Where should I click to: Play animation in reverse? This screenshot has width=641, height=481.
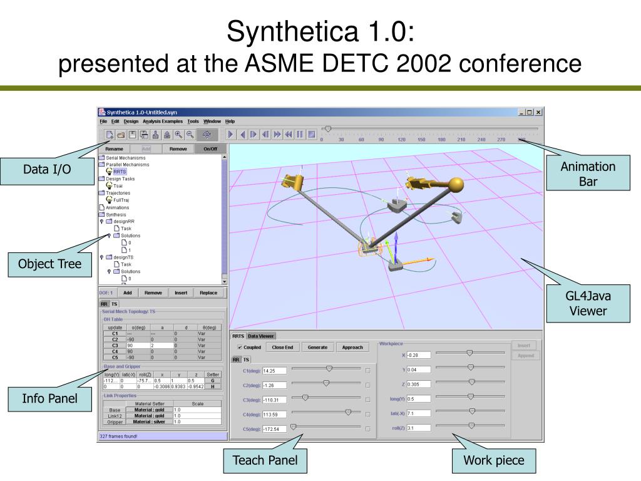[x=242, y=134]
